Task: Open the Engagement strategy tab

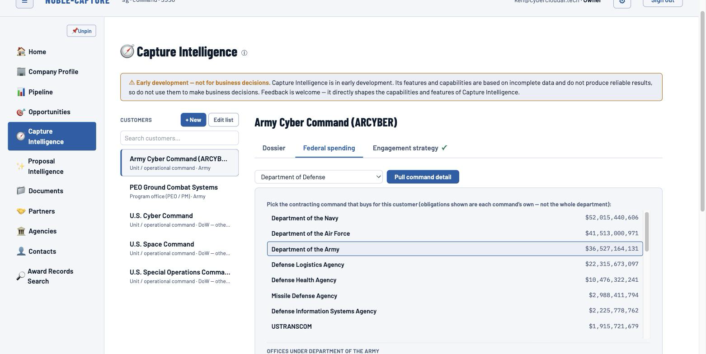Action: click(x=410, y=148)
